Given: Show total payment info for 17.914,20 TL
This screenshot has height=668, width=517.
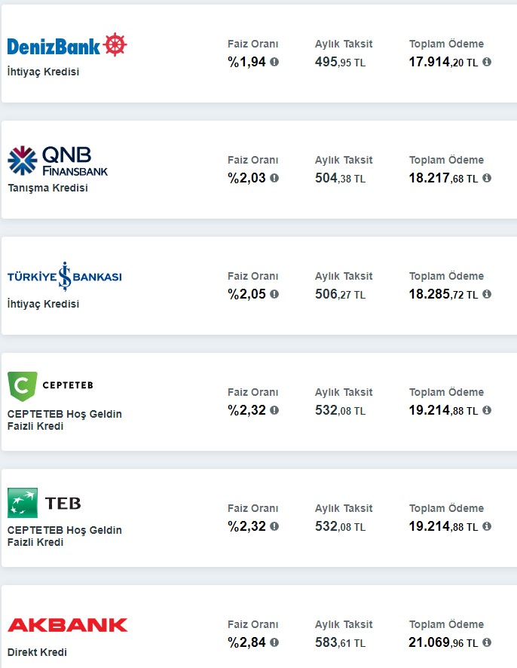Looking at the screenshot, I should tap(487, 62).
